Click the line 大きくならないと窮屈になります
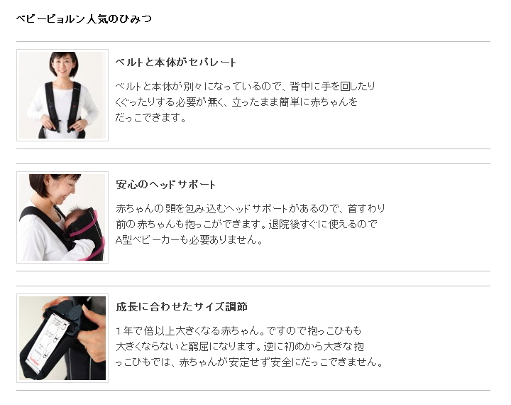The width and height of the screenshot is (511, 405). 240,346
